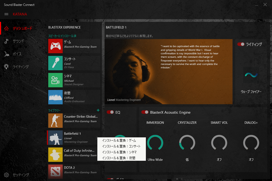Select Call of Duty: Infinite... entry text
This screenshot has width=272, height=181.
pyautogui.click(x=79, y=151)
